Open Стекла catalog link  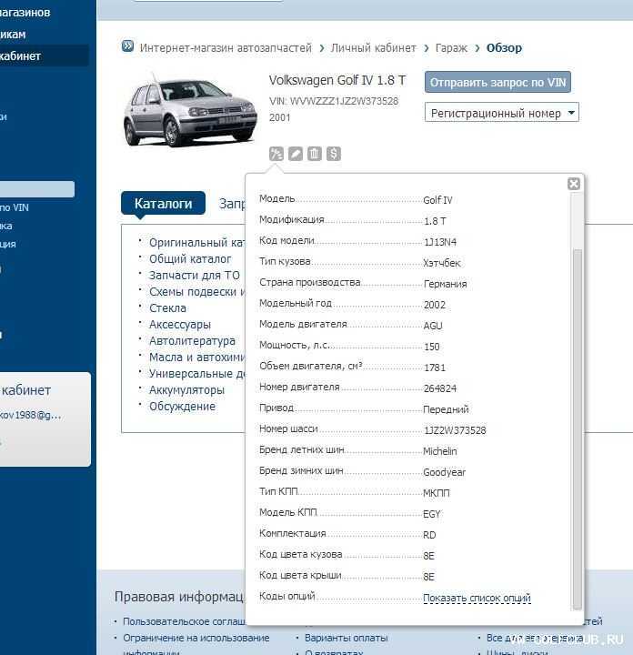168,307
